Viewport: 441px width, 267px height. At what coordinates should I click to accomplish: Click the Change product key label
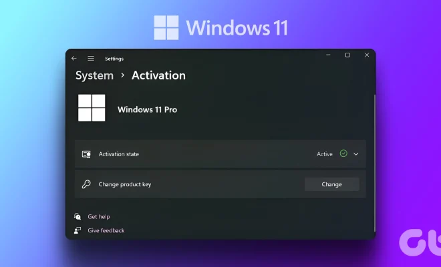pos(125,184)
